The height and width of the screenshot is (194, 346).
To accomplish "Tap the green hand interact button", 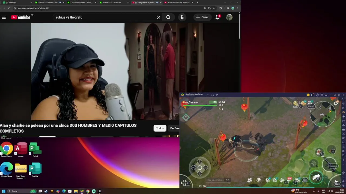I will click(317, 178).
